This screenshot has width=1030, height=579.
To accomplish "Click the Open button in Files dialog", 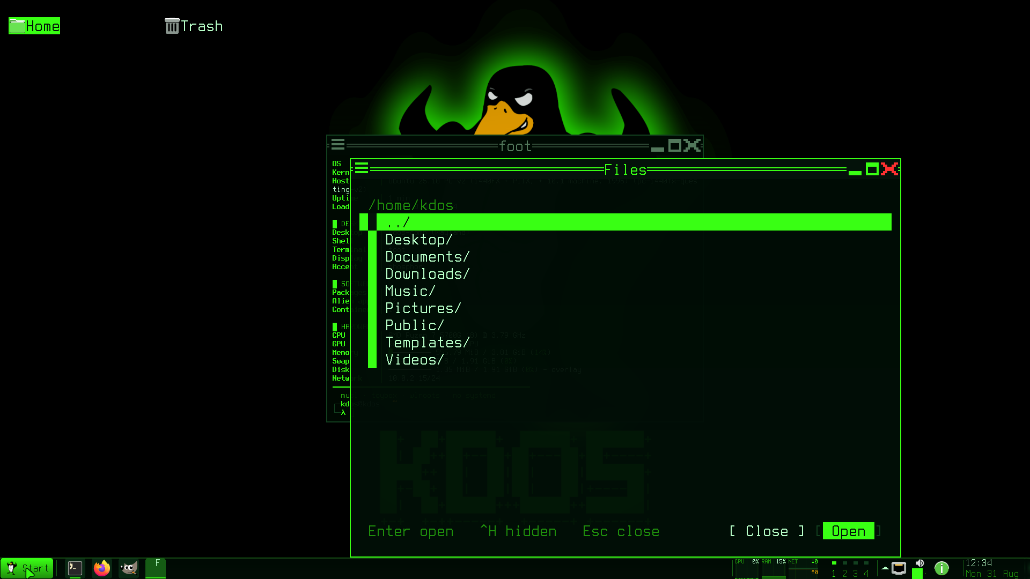I will tap(849, 531).
